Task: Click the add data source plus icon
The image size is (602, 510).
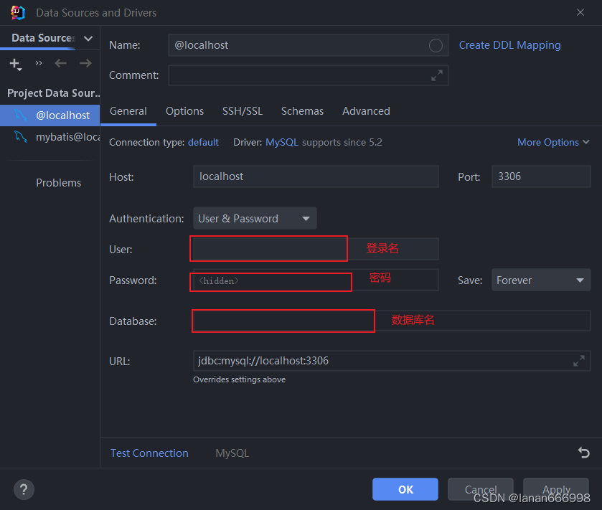Action: click(x=15, y=64)
